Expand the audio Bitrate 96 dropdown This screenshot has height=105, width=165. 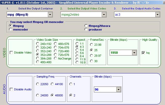coord(119,89)
